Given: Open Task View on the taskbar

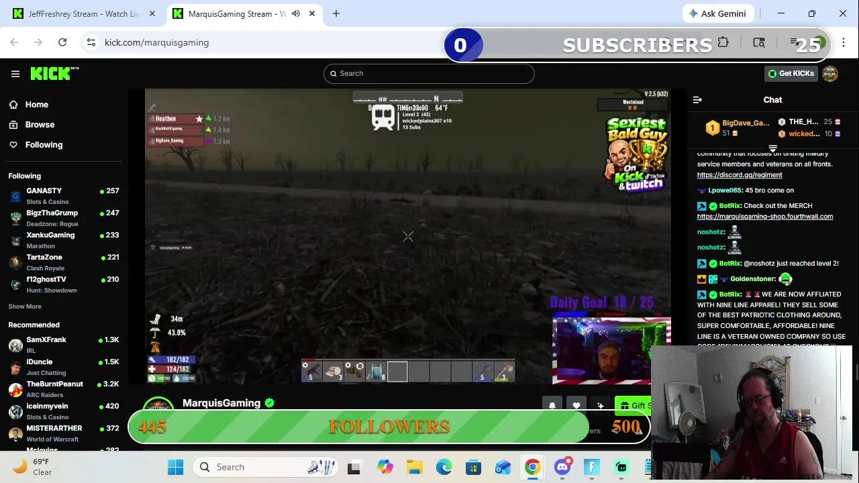Looking at the screenshot, I should (x=354, y=467).
